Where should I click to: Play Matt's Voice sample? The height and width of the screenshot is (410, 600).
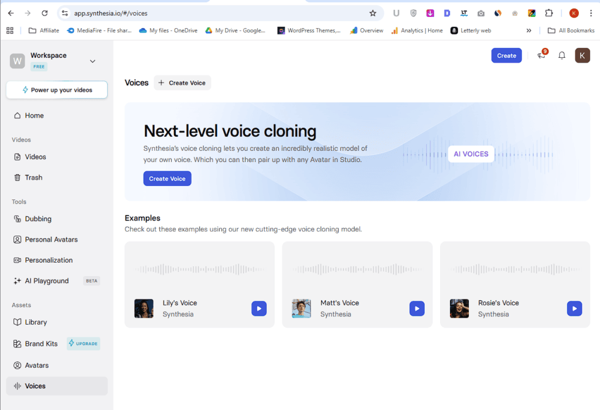coord(417,308)
